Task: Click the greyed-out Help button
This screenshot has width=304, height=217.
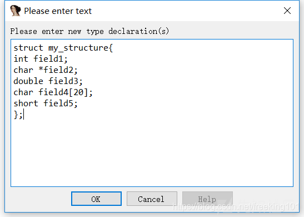Action: [207, 199]
